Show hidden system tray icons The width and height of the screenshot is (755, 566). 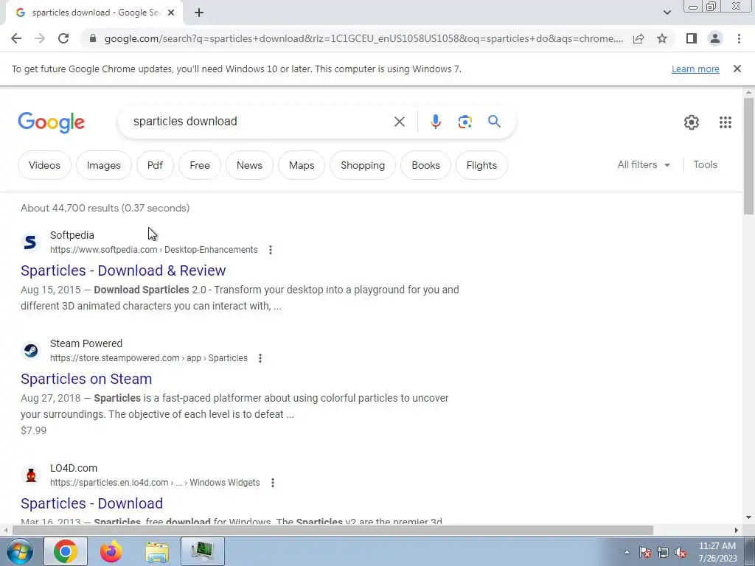(627, 553)
